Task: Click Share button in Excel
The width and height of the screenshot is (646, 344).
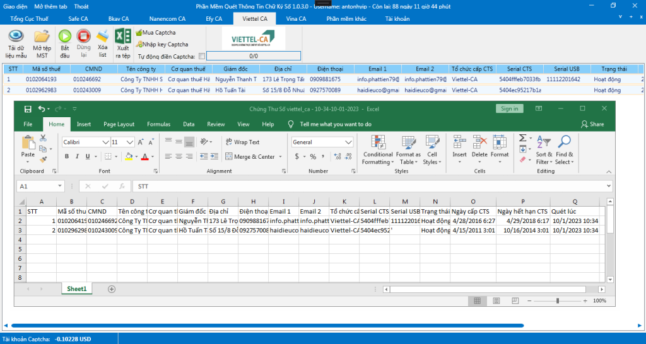Action: 592,124
